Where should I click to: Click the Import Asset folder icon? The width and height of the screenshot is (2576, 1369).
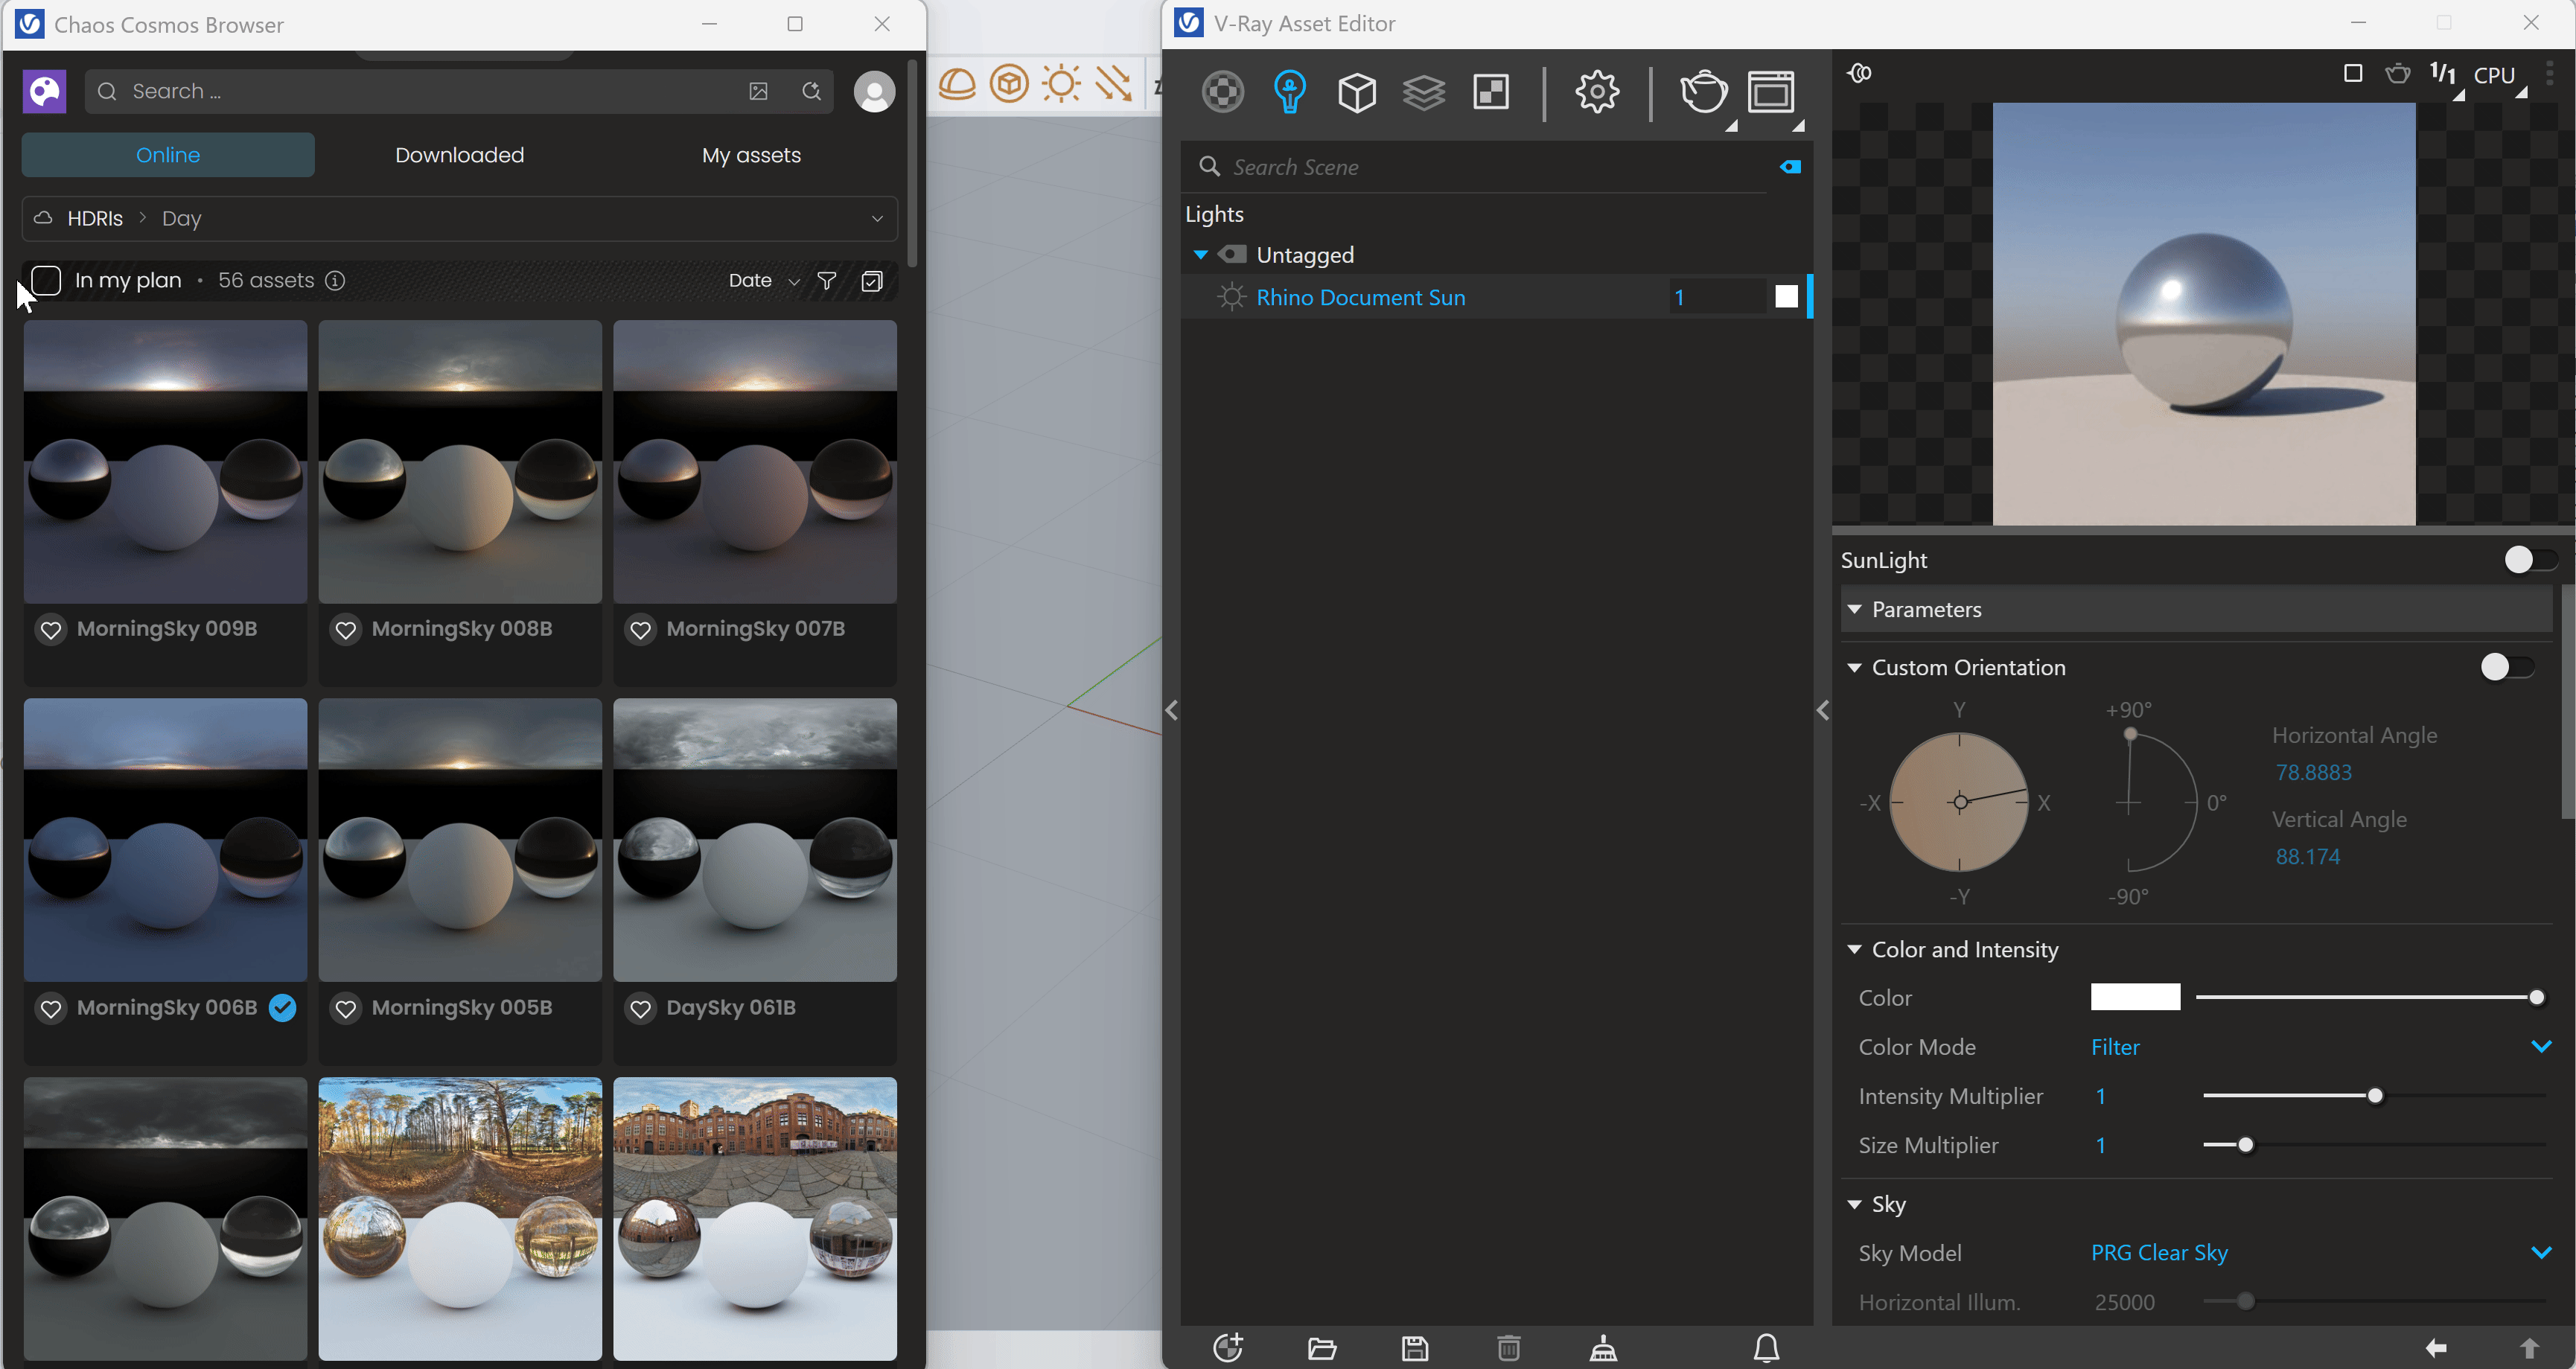tap(1322, 1348)
